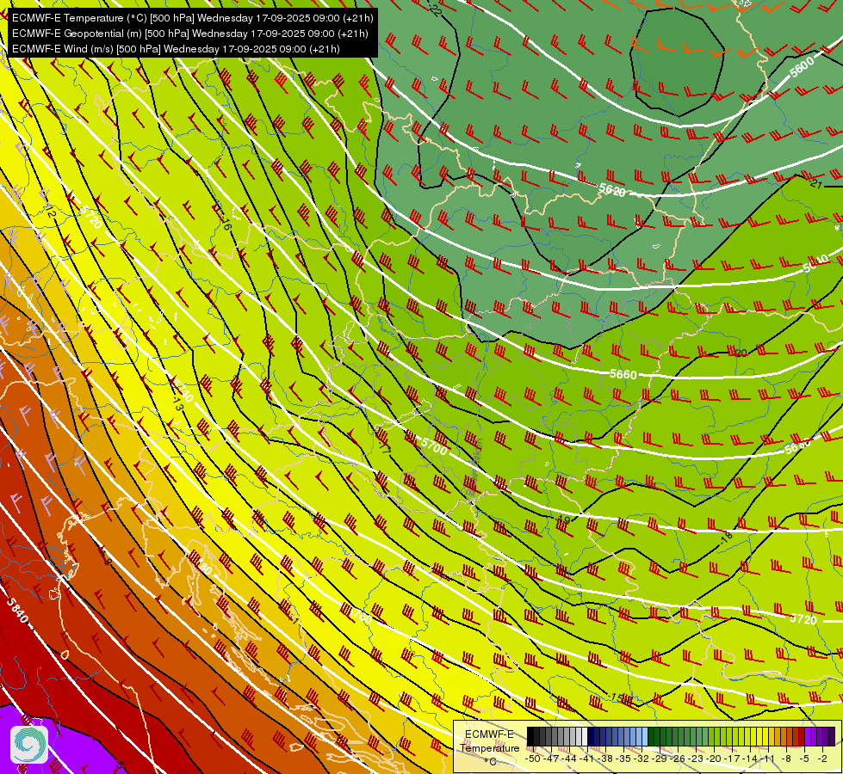Click the ECMWF-E Temperature legend title
The width and height of the screenshot is (843, 774).
(x=489, y=741)
